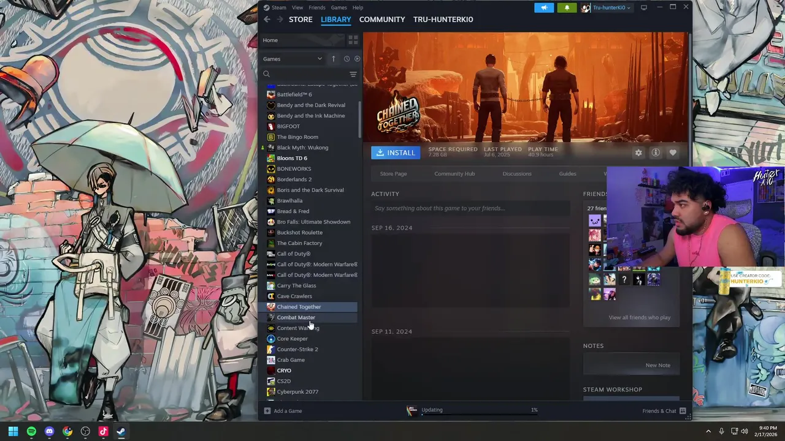
Task: Show game info circle icon
Action: pos(656,153)
